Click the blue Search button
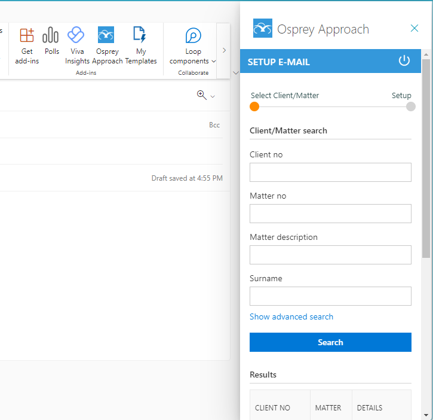433x420 pixels. pyautogui.click(x=330, y=342)
